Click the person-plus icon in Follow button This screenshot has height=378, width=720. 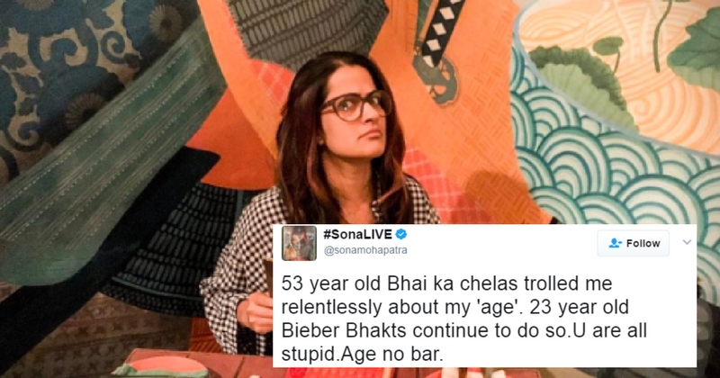point(615,243)
